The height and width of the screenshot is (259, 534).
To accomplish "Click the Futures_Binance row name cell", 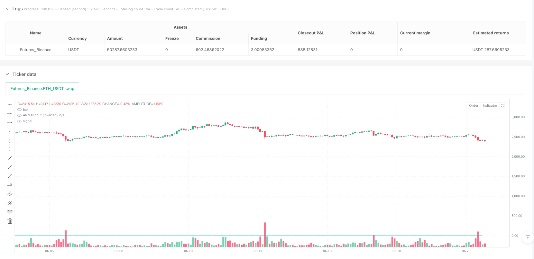I will (36, 50).
